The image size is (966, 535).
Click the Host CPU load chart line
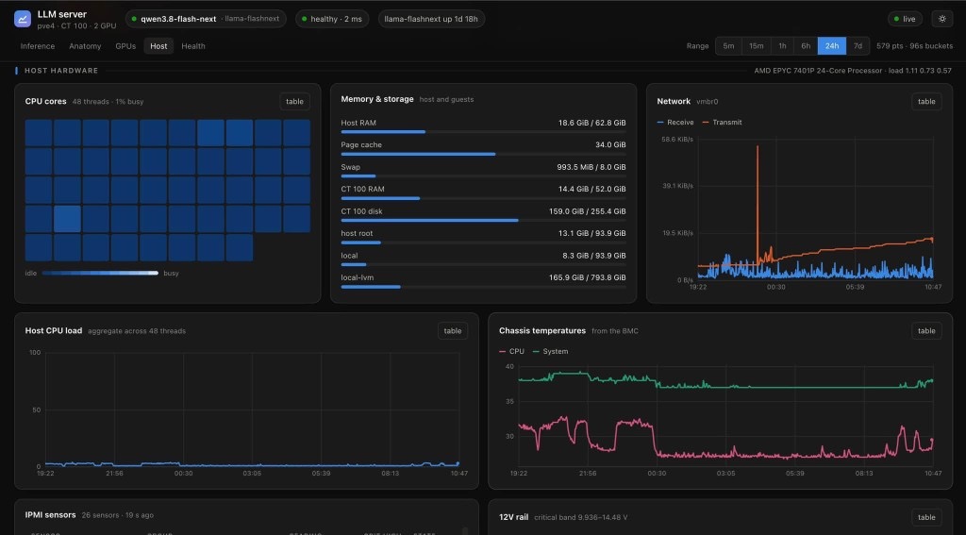(251, 464)
